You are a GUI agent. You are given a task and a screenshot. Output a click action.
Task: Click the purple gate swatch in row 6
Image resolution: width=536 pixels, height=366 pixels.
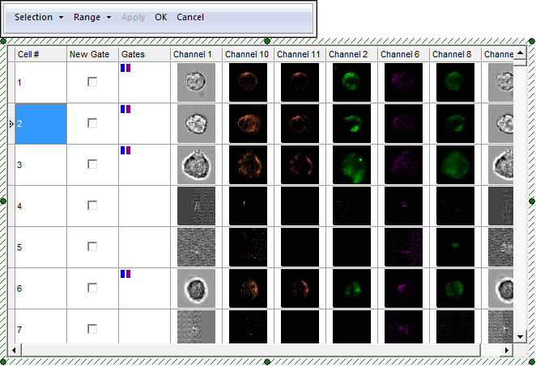point(128,274)
